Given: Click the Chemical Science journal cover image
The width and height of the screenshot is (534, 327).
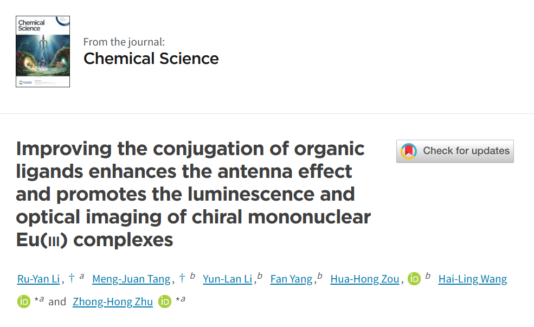Looking at the screenshot, I should click(x=43, y=52).
